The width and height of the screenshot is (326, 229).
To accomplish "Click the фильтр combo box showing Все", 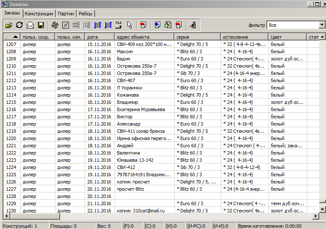I will [296, 25].
